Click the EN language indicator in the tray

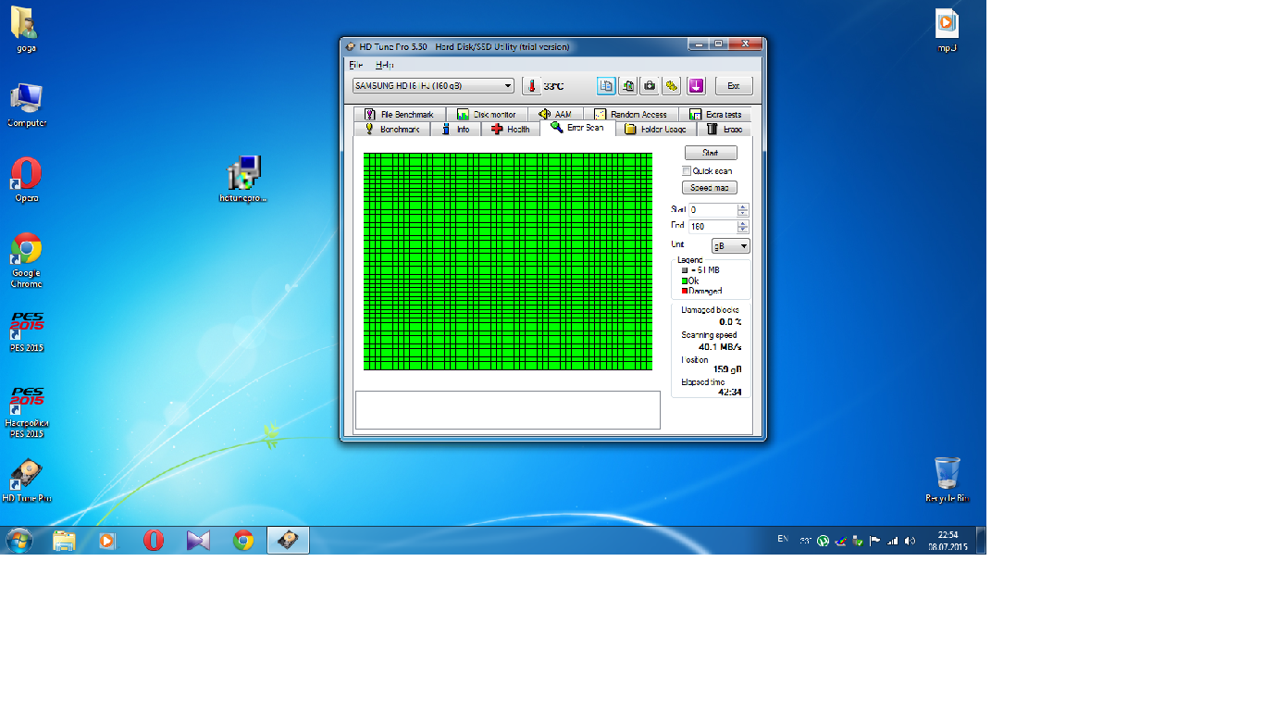tap(783, 538)
